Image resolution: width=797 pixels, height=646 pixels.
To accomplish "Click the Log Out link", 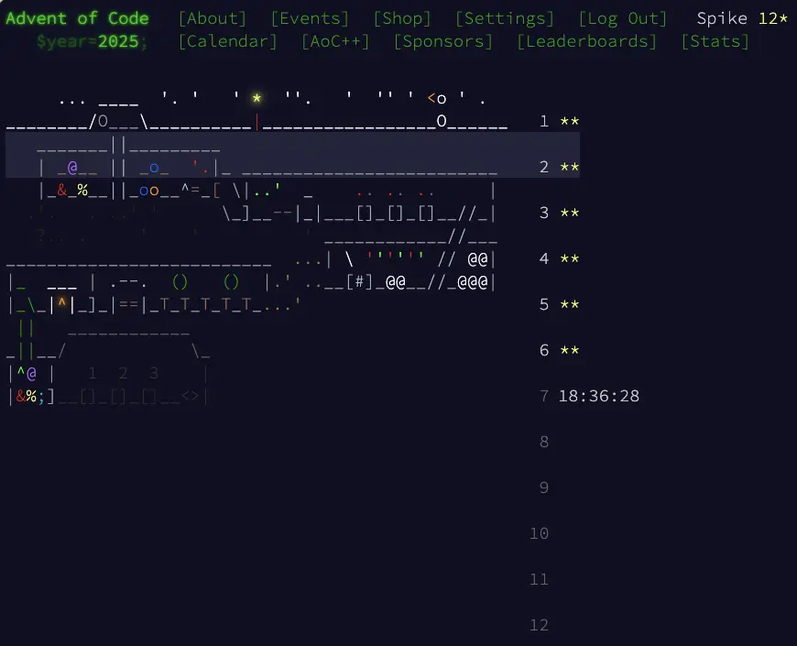I will 623,18.
